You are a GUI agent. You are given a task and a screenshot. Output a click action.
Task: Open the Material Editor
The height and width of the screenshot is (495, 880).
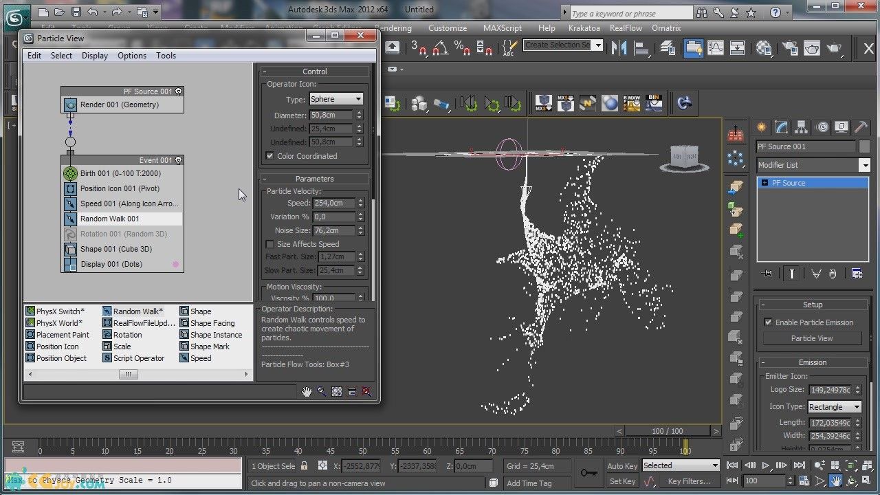tap(764, 47)
